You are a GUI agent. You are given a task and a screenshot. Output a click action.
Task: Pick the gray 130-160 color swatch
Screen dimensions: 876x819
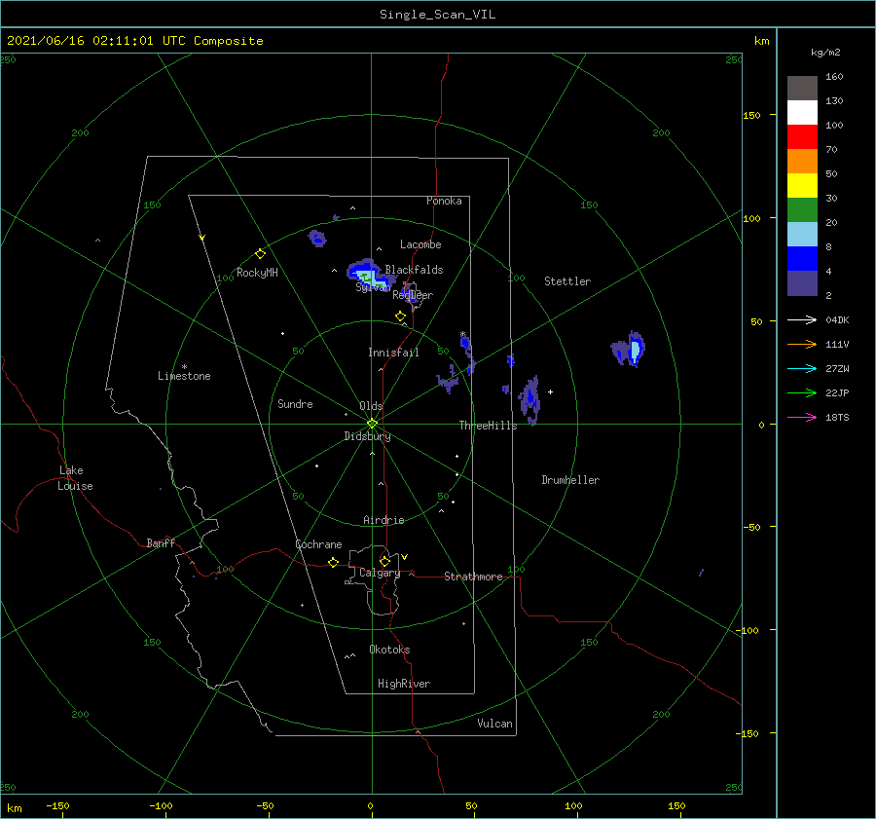click(x=802, y=89)
